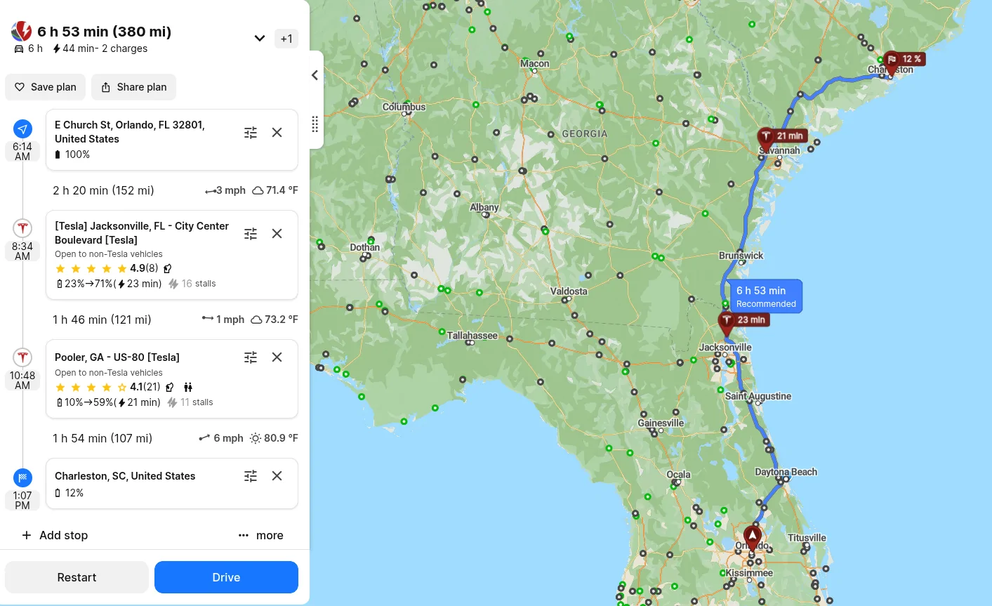Viewport: 992px width, 606px height.
Task: Select the 'Pooler, GA - US-80 [Tesla]' title
Action: [117, 357]
